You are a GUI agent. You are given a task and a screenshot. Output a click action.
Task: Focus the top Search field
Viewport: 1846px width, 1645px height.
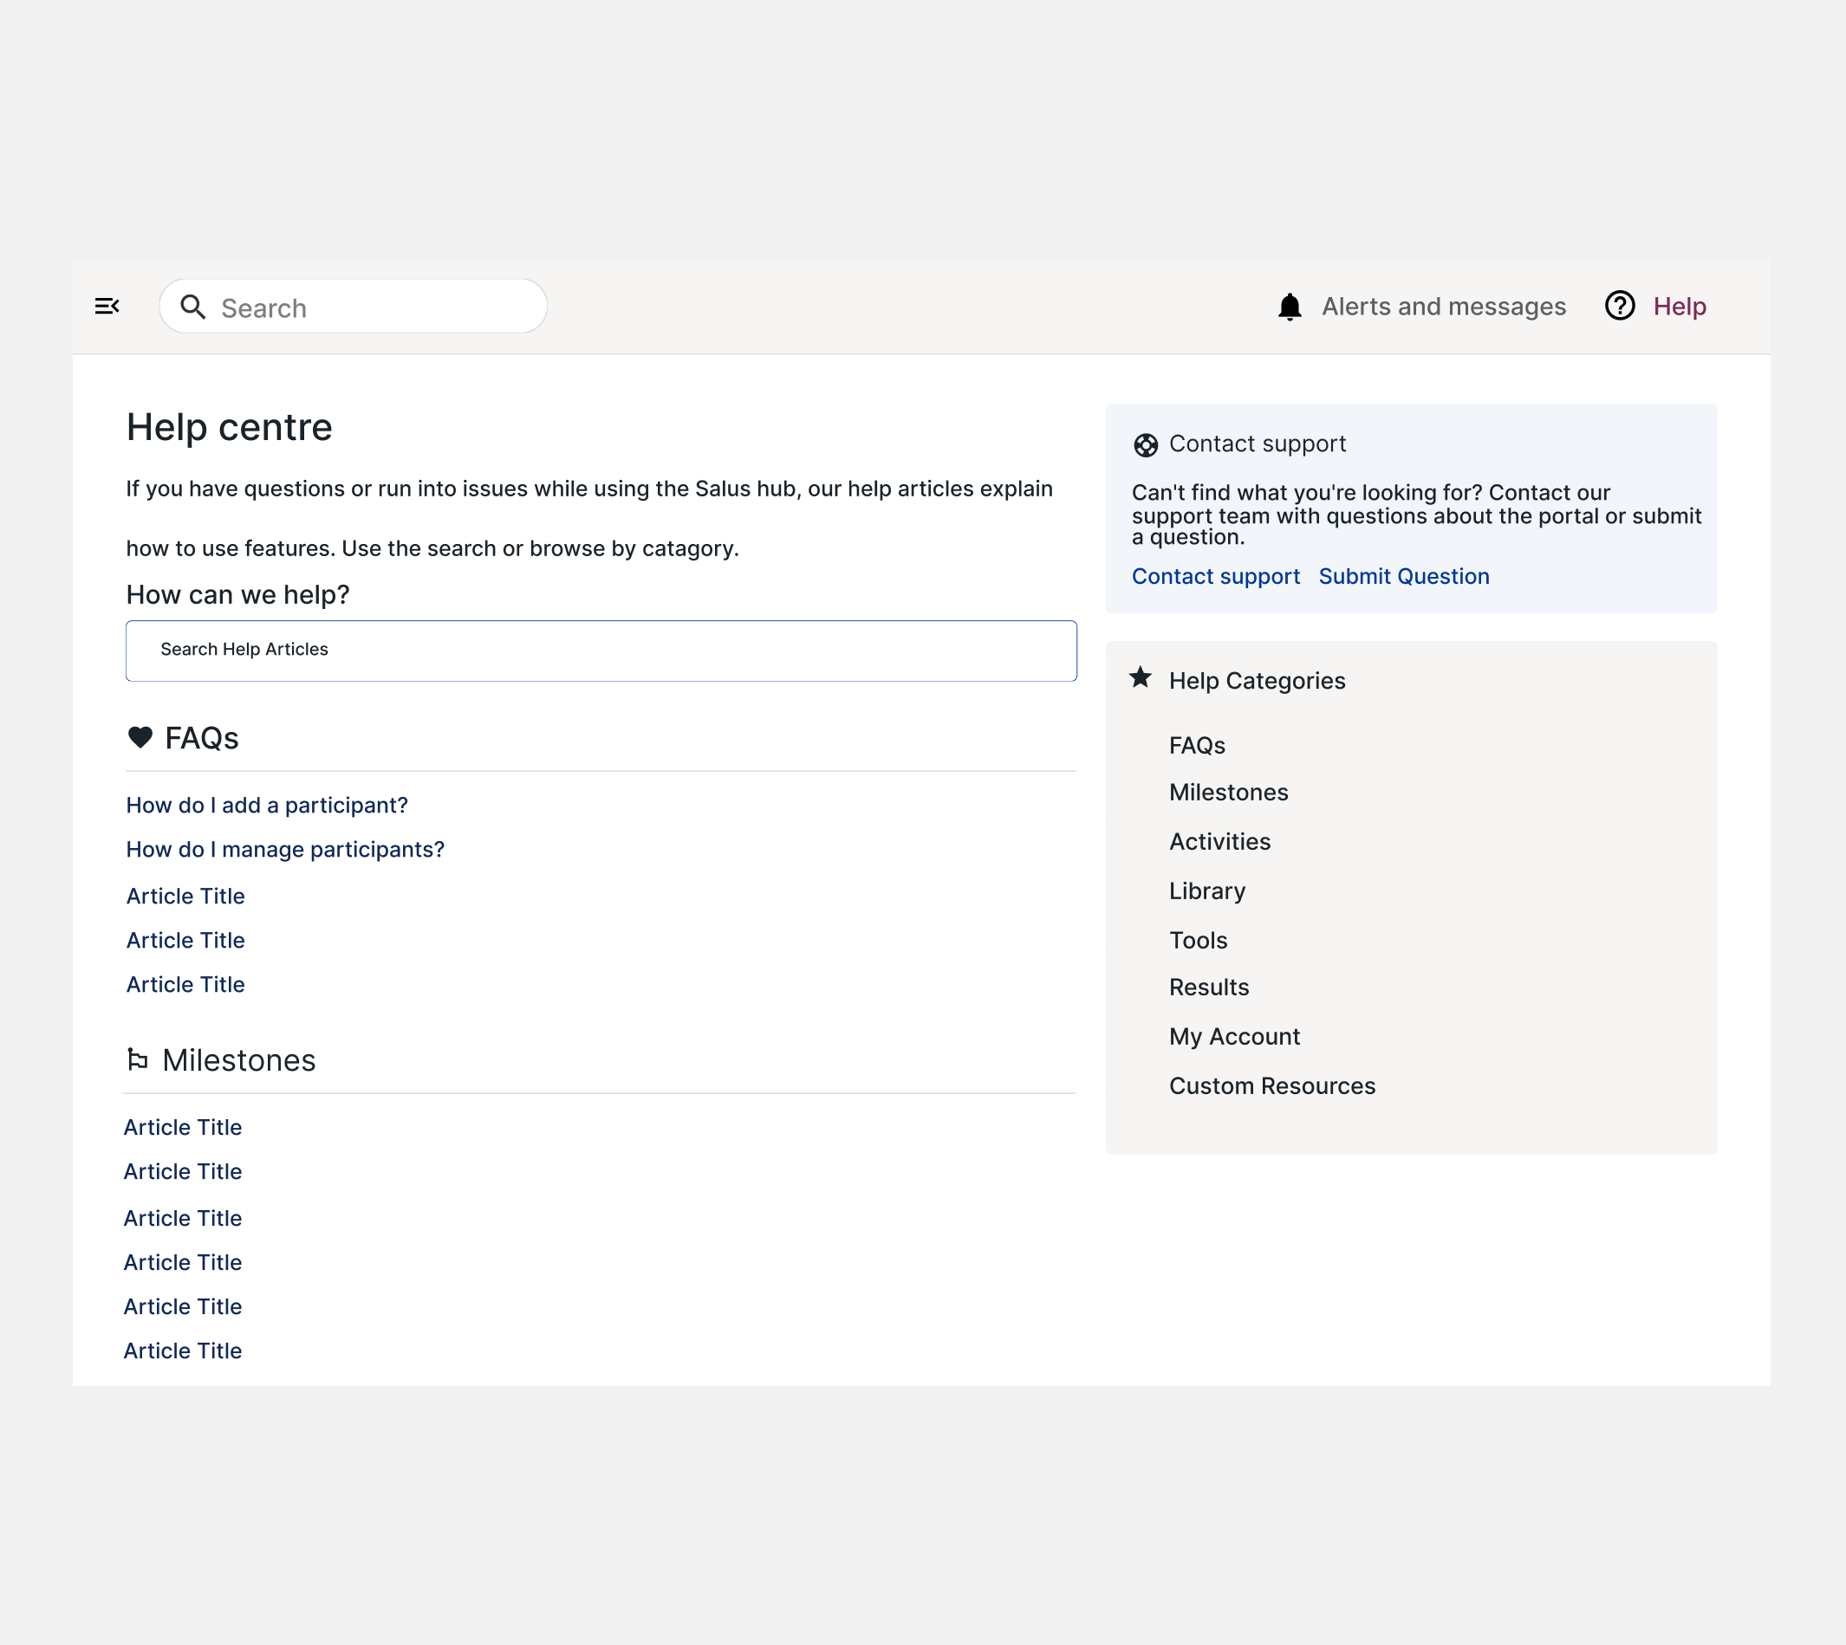pyautogui.click(x=371, y=308)
